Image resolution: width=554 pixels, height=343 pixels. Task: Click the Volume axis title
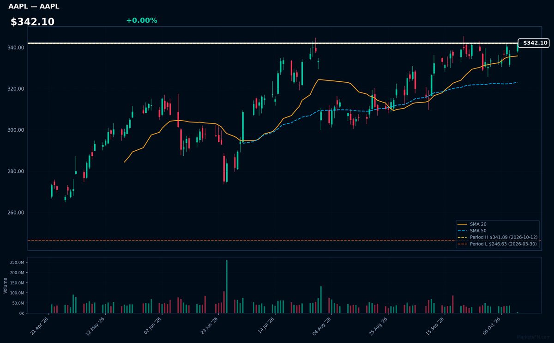point(6,285)
